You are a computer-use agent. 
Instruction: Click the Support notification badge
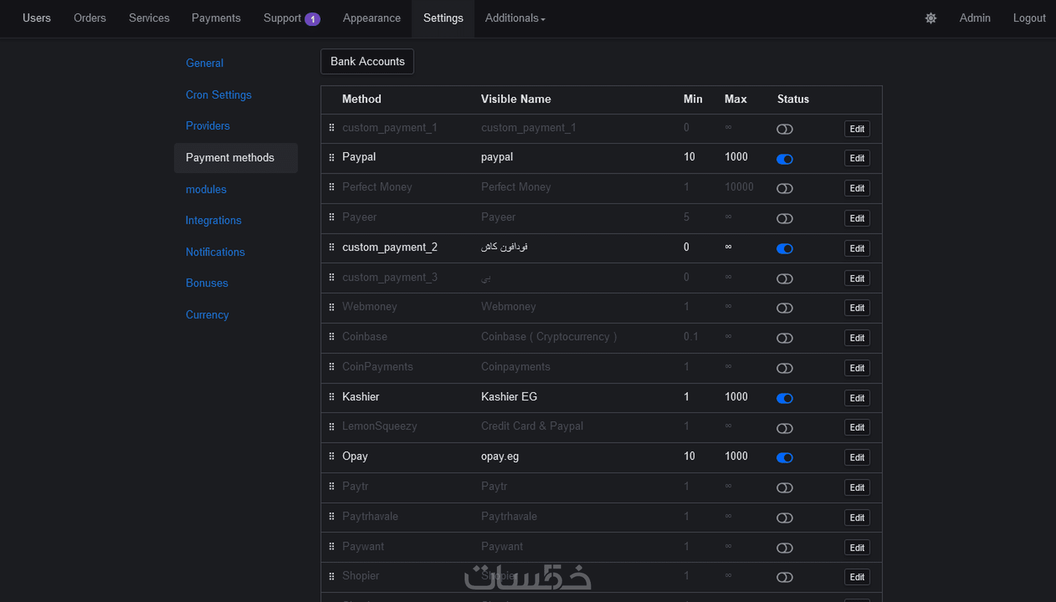(312, 19)
